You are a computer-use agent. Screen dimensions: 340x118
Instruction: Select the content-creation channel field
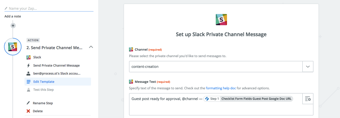coord(216,67)
